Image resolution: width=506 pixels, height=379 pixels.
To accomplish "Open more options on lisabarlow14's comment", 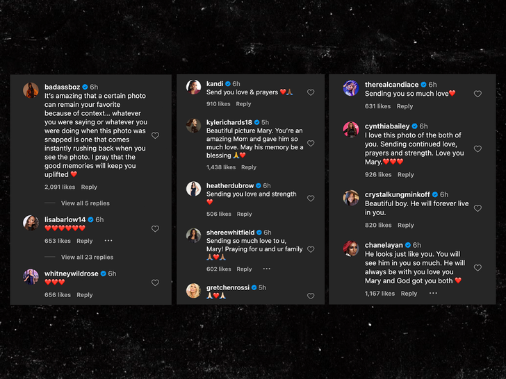I will click(108, 241).
